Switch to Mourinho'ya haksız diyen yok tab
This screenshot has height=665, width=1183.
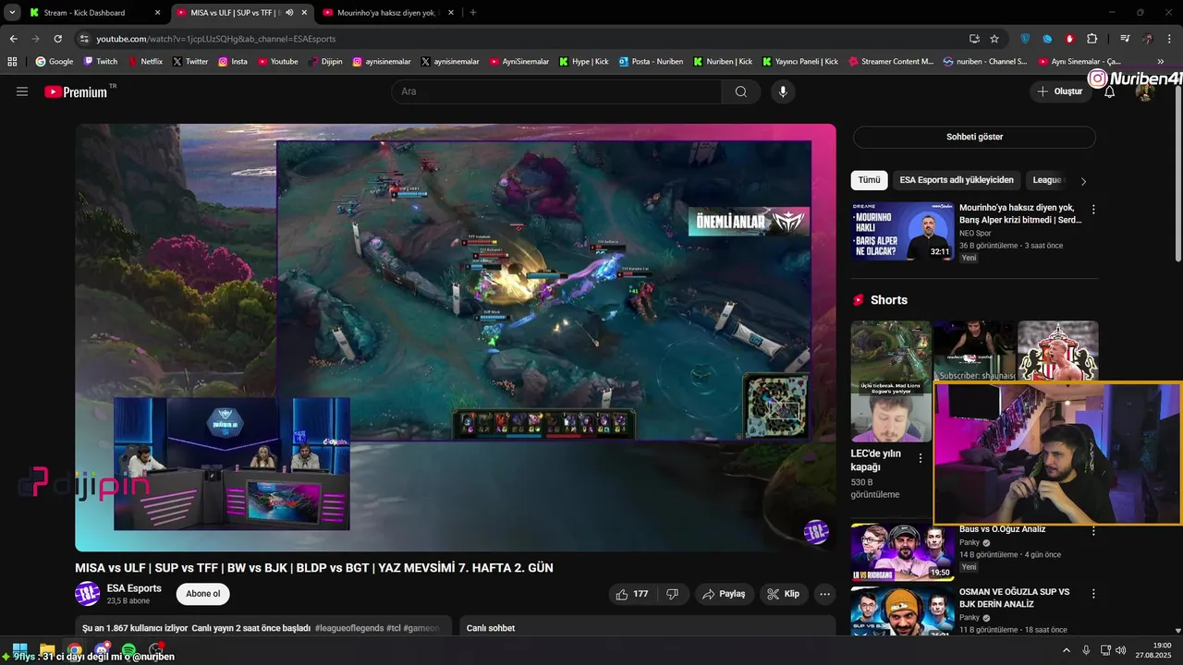click(x=387, y=13)
